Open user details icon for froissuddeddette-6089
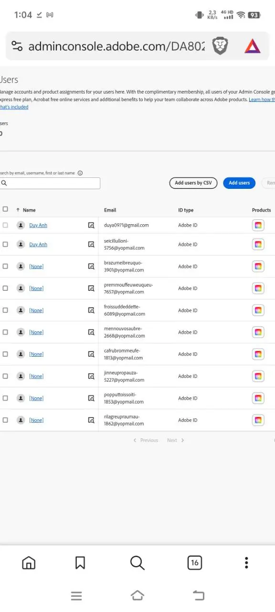Image resolution: width=275 pixels, height=612 pixels. pos(91,310)
